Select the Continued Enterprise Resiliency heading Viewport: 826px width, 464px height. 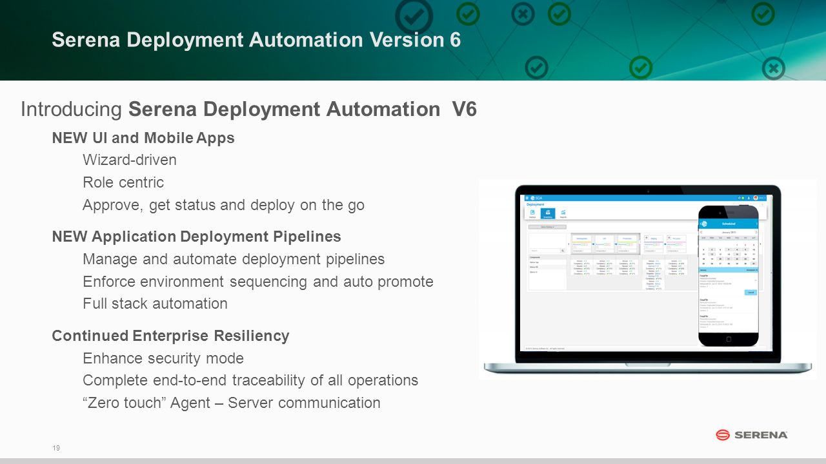(x=170, y=336)
